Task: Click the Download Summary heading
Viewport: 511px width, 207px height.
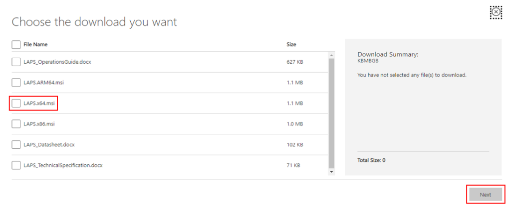Action: [x=388, y=54]
